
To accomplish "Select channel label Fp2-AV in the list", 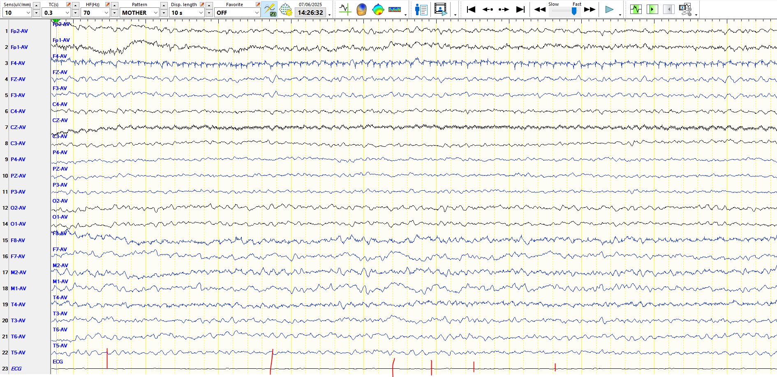I will 19,31.
